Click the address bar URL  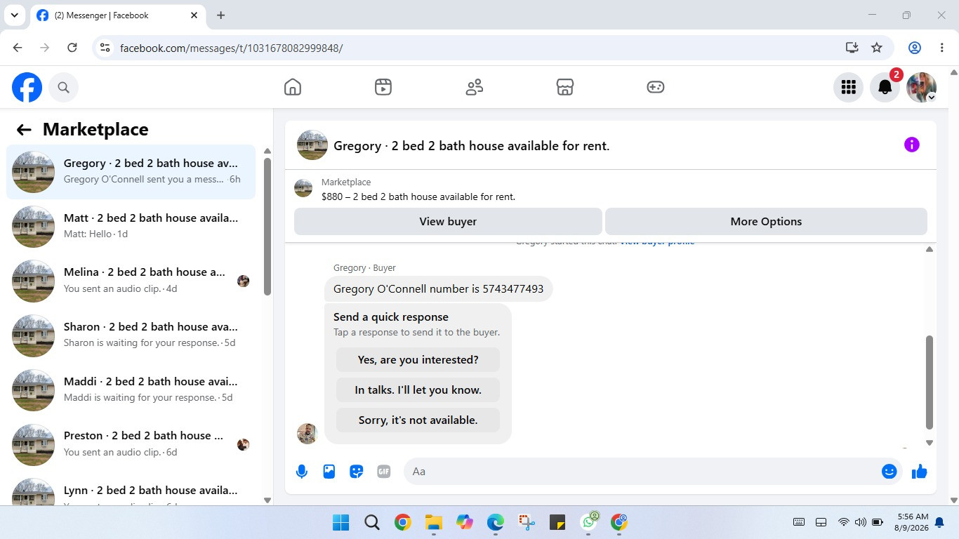click(x=232, y=48)
